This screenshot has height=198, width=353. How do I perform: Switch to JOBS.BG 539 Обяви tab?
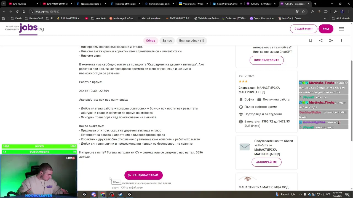coord(261,4)
